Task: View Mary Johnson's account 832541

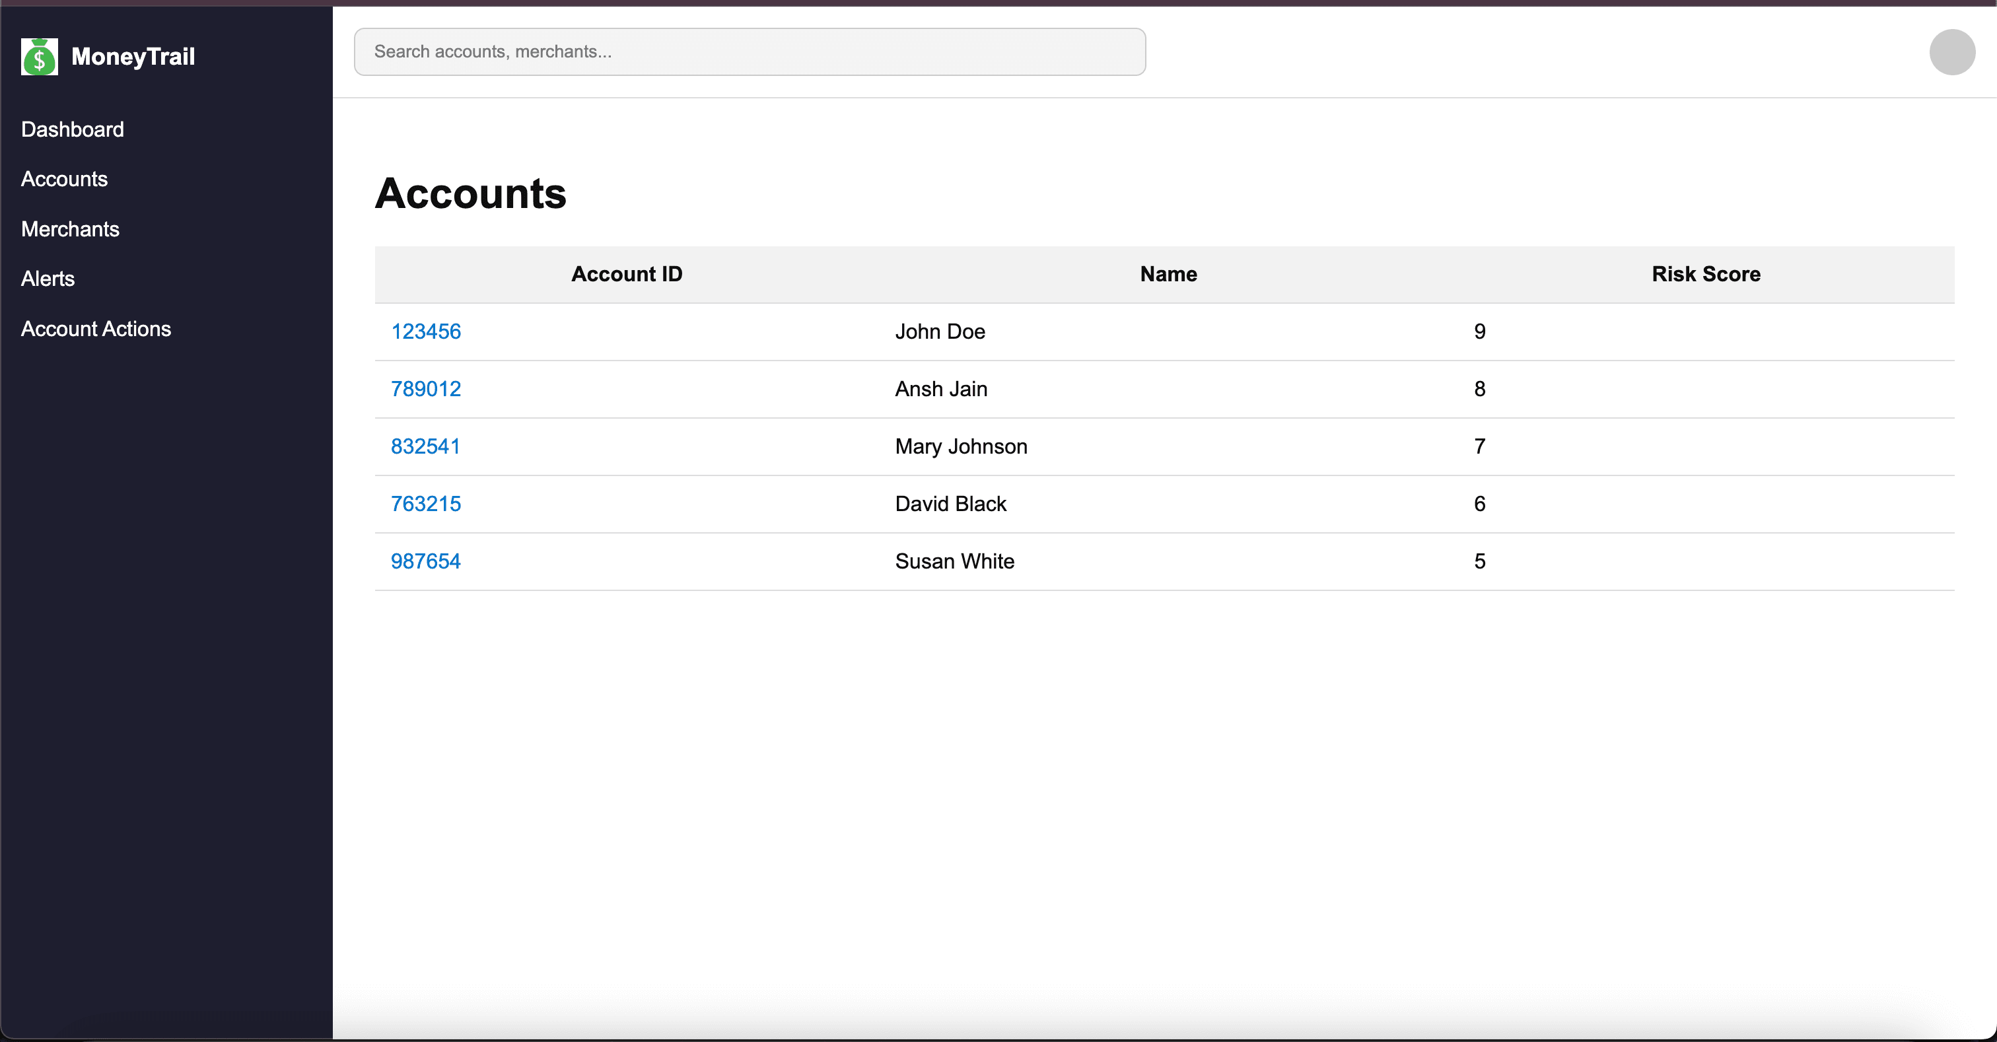Action: (x=425, y=446)
